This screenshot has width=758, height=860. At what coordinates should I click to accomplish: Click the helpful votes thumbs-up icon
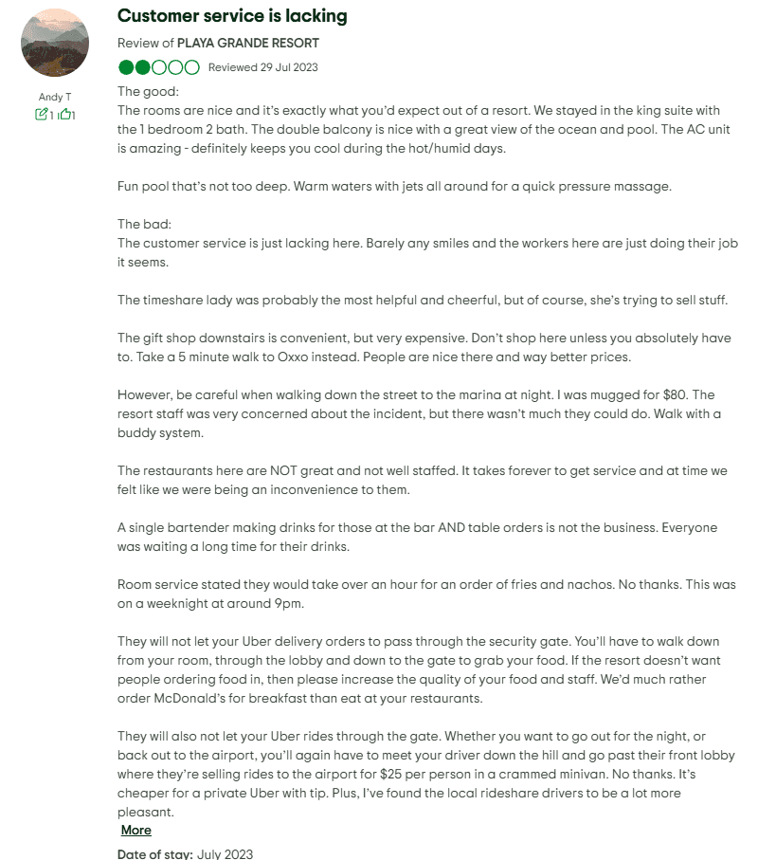coord(64,115)
